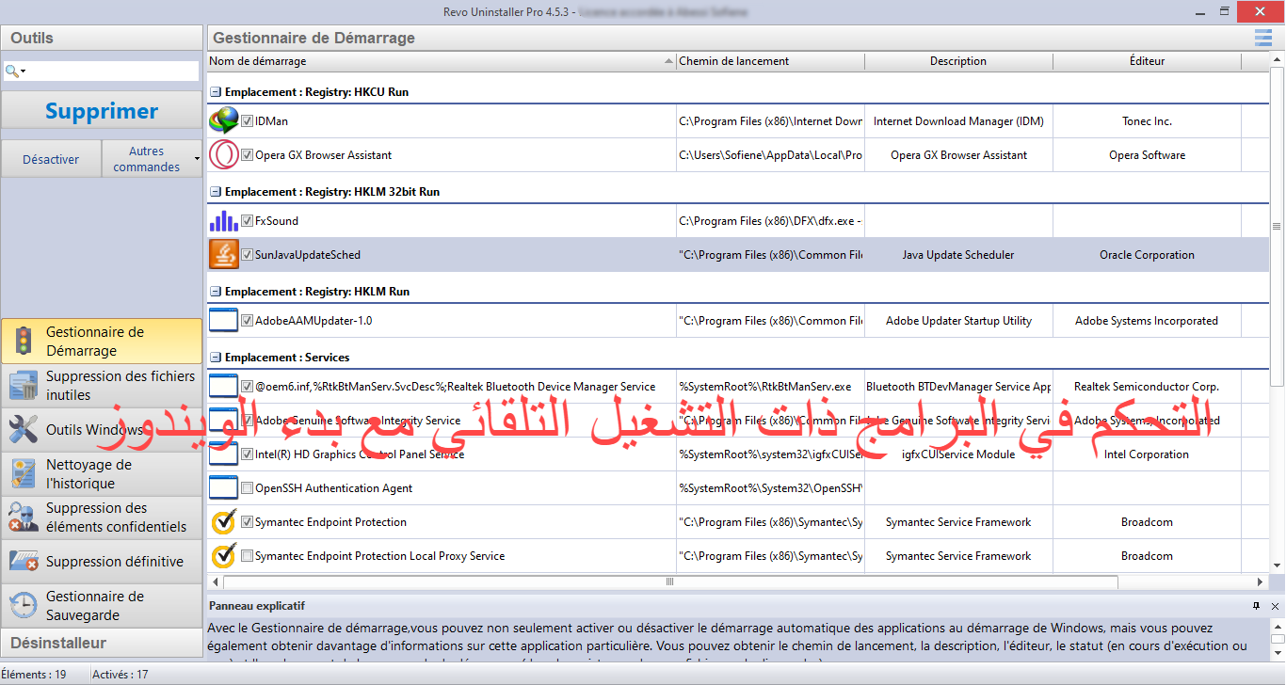Click the vertical scrollbar thumb
Screen dimensions: 1286x685
click(x=1277, y=226)
